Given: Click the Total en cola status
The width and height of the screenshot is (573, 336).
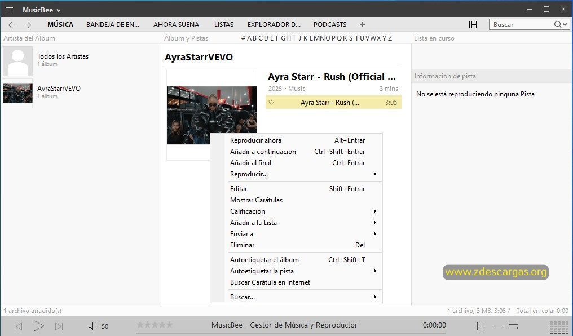Looking at the screenshot, I should click(x=543, y=311).
